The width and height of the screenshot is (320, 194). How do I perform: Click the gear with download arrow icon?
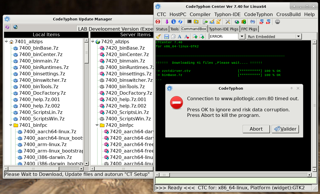point(237,22)
